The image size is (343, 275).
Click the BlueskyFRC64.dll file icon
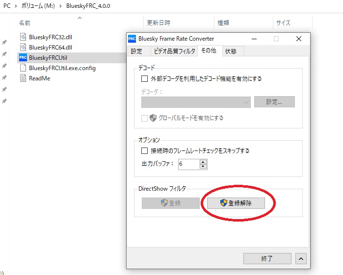23,47
